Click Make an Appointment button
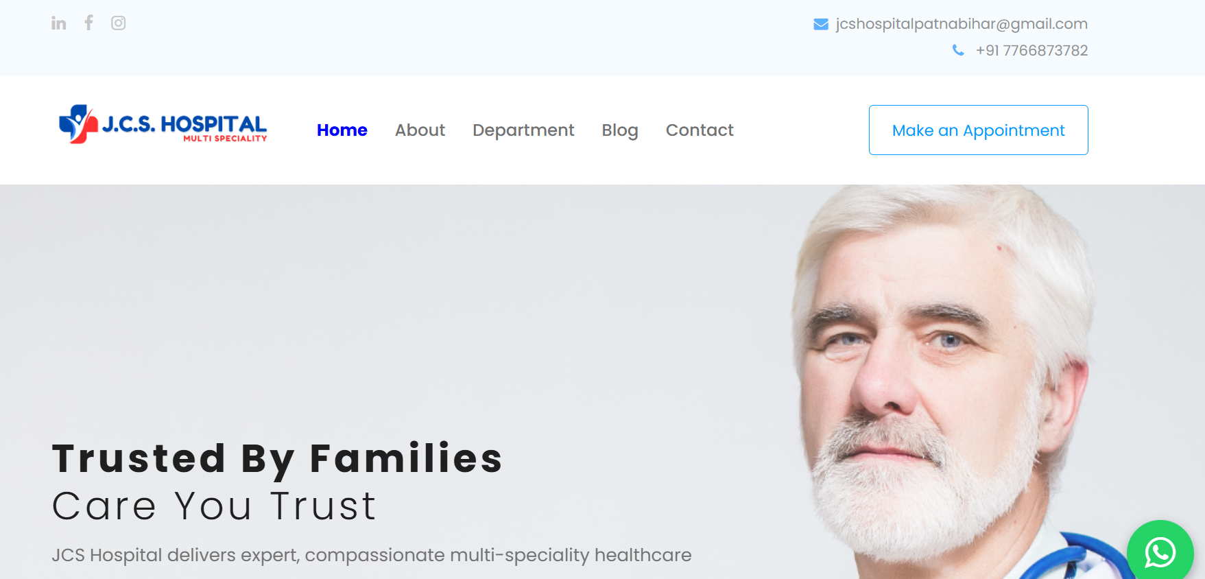Screen dimensions: 1205x579 (979, 130)
